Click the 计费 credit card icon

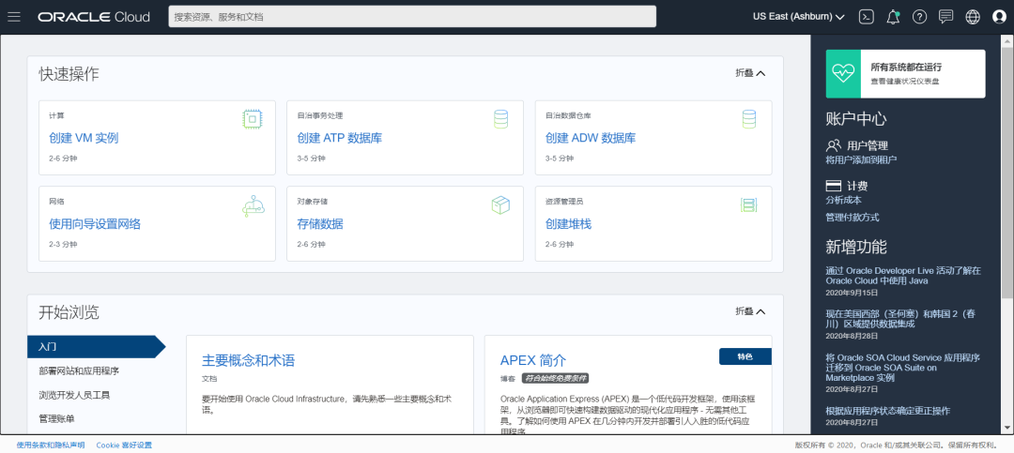[x=834, y=186]
